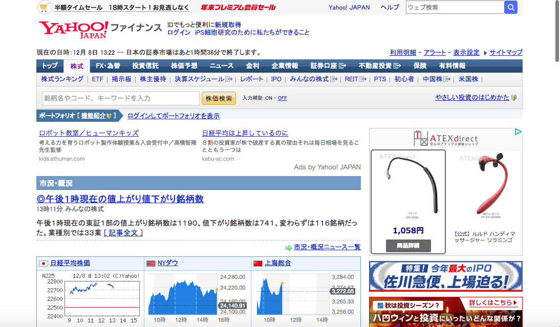Click the Japan flag icon beside 日経平均株価
Image resolution: width=560 pixels, height=327 pixels.
coord(44,263)
